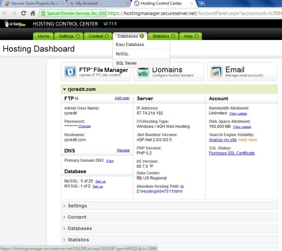This screenshot has height=251, width=282.
Task: Click the ASP.Net 2.0/3.0/3.5 value
Action: [154, 140]
